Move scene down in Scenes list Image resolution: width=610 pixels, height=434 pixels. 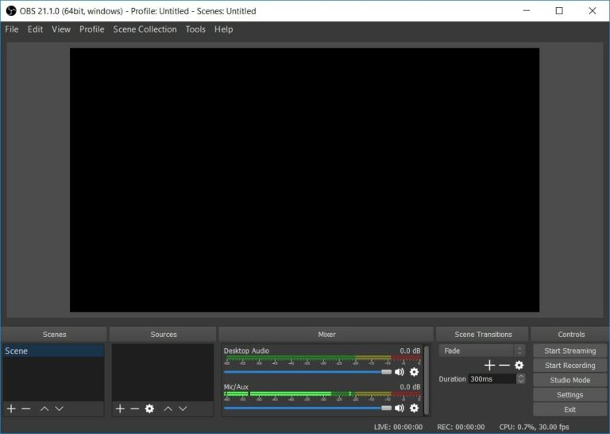[x=60, y=409]
